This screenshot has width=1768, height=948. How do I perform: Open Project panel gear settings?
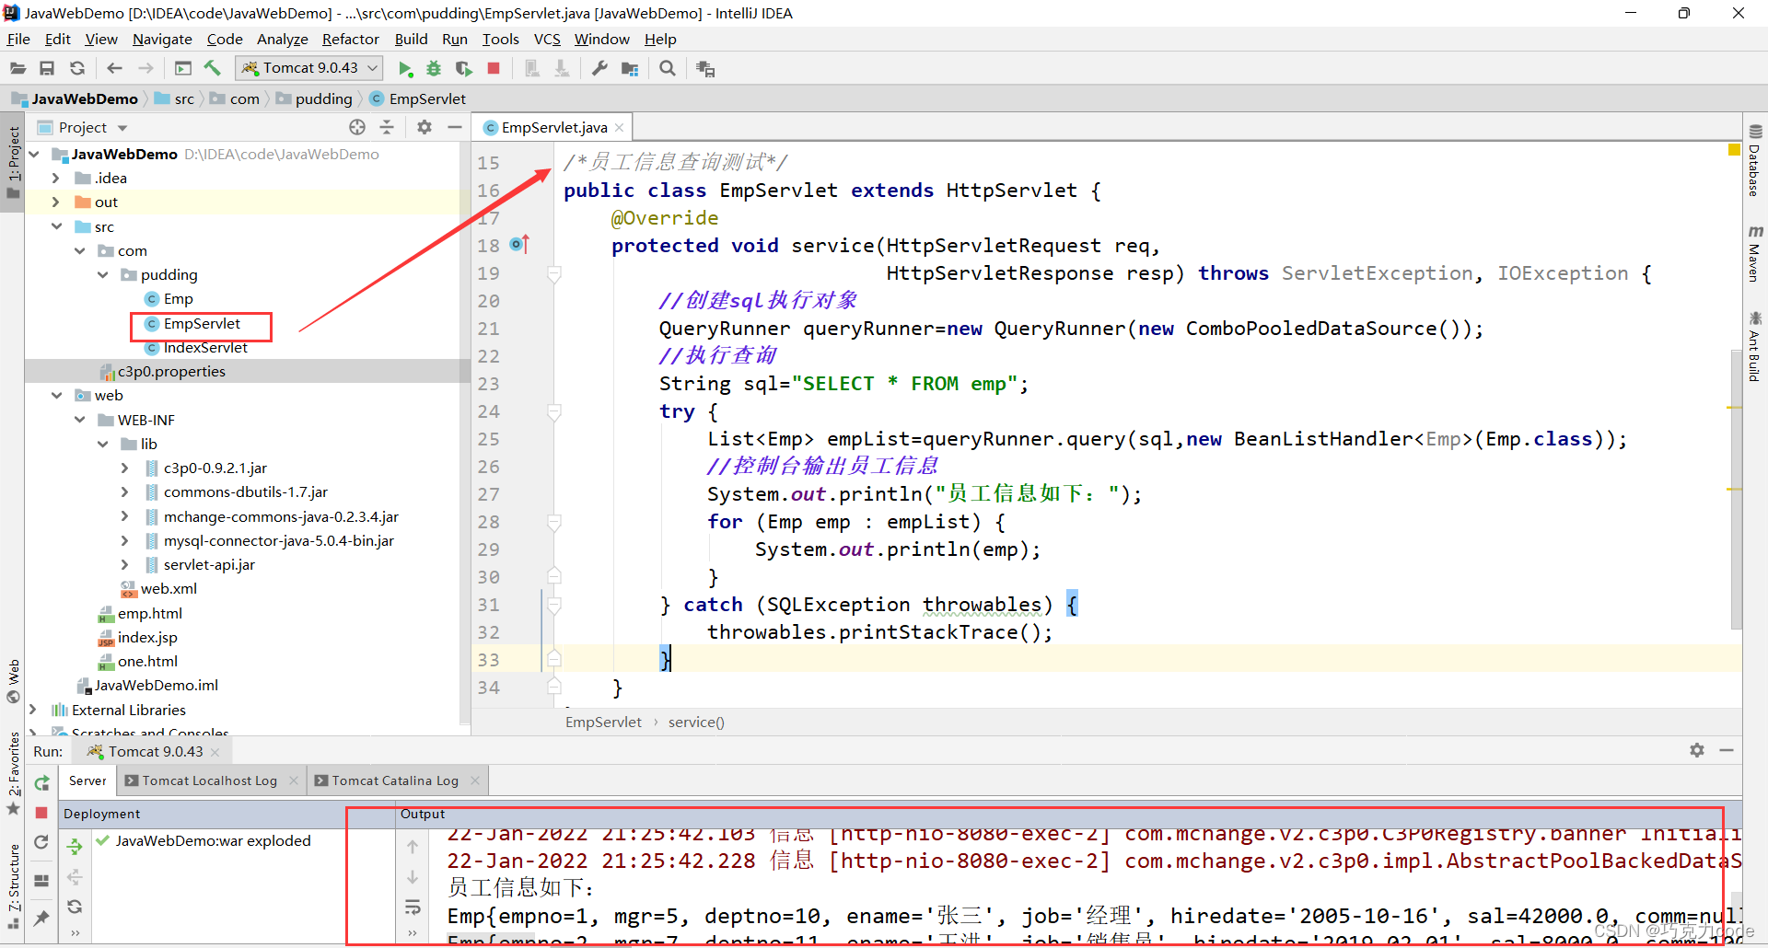425,127
